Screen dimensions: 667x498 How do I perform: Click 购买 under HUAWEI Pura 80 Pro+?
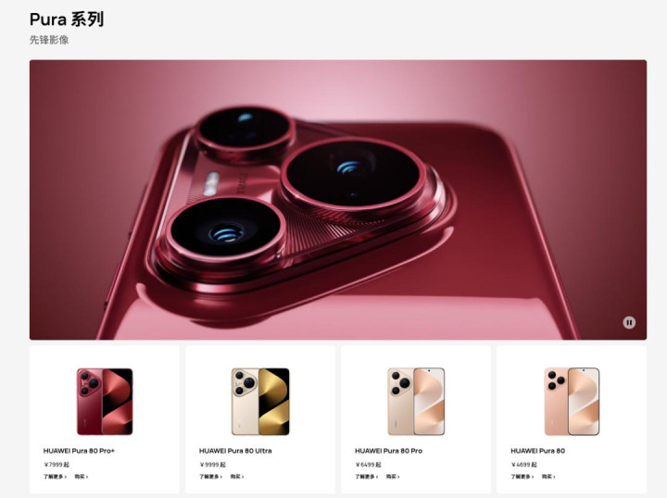tap(82, 477)
